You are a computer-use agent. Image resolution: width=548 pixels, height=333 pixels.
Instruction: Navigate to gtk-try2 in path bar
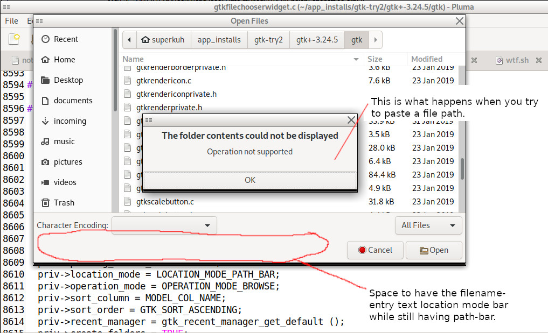coord(268,40)
